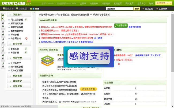
Task: Click the magnifier icon on 全面检测 button
Action: (x=116, y=26)
